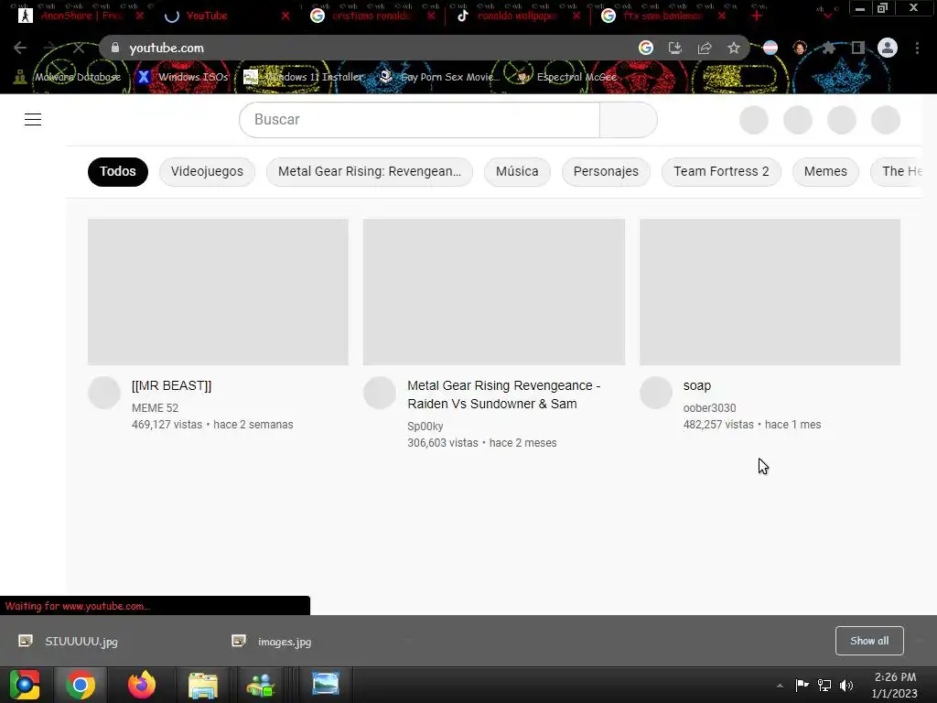Select the Personajes filter chip
Image resolution: width=937 pixels, height=703 pixels.
click(606, 171)
